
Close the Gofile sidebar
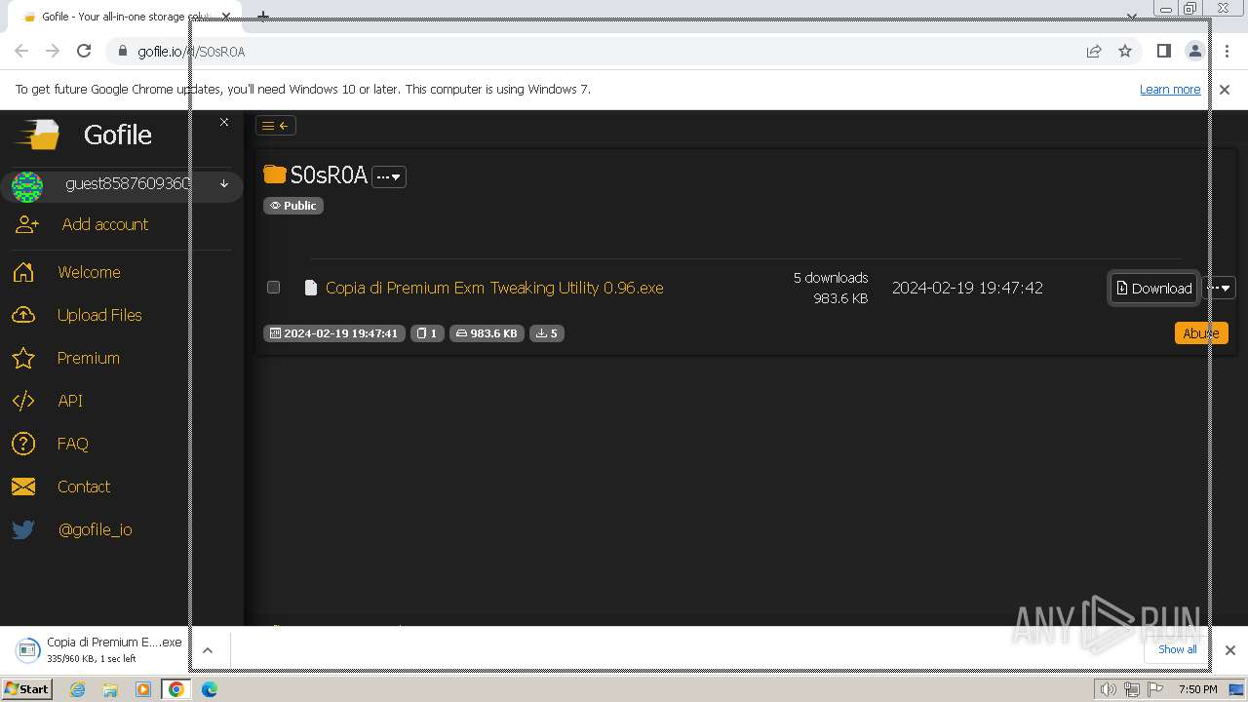click(224, 122)
